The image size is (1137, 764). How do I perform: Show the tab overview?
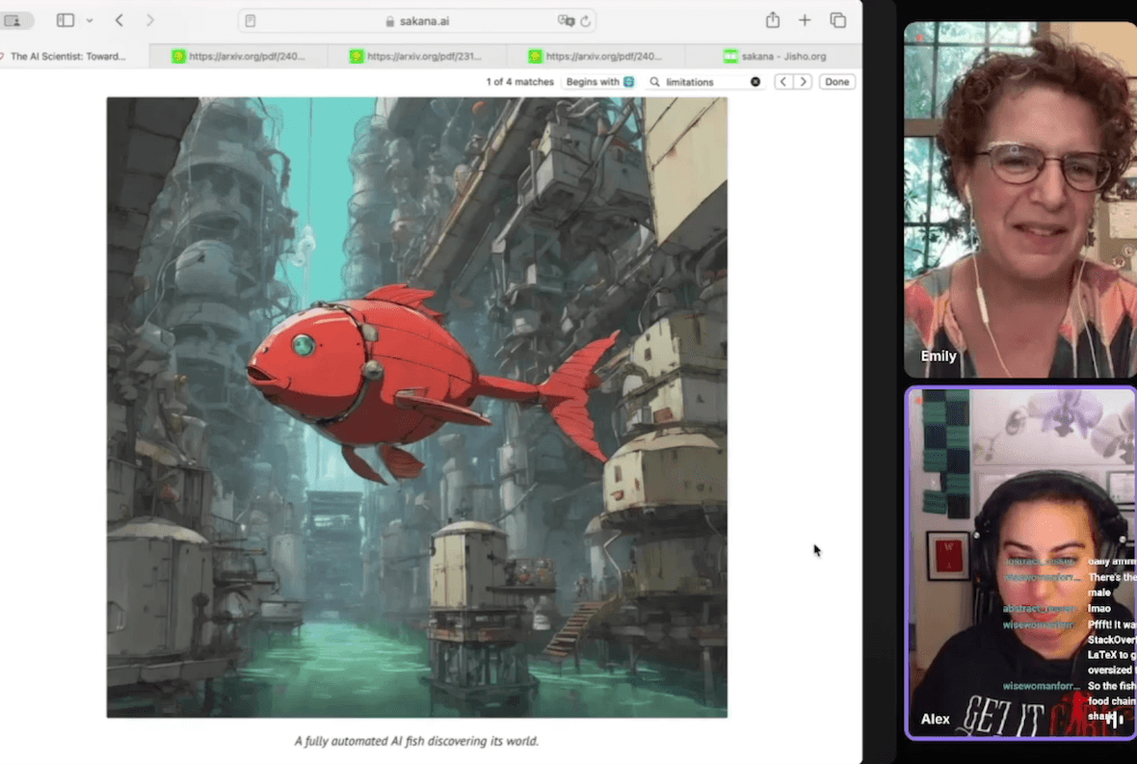[837, 20]
